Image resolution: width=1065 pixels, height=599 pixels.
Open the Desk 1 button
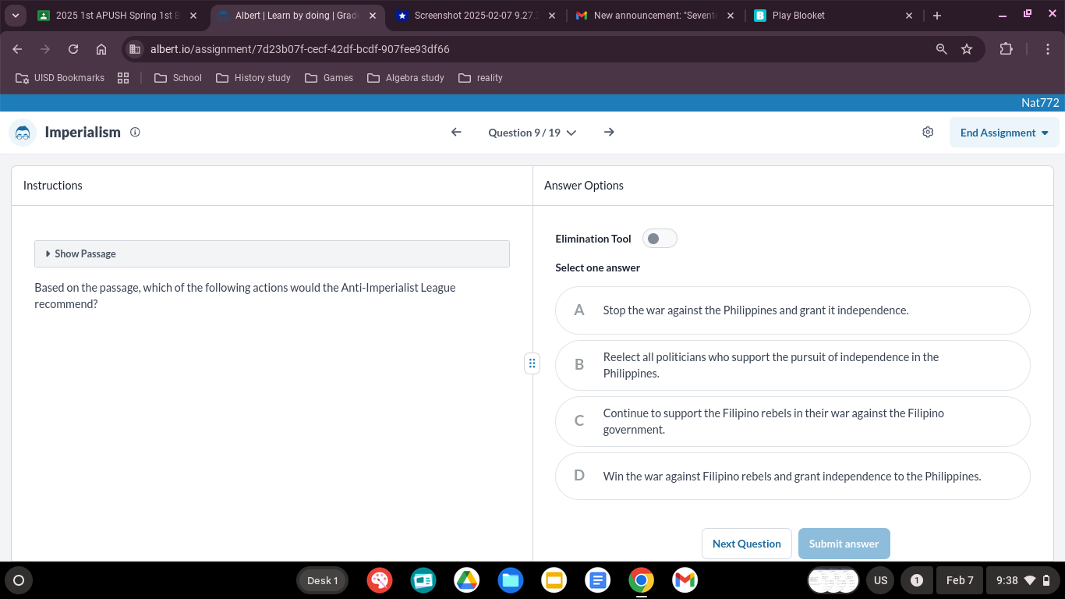pyautogui.click(x=322, y=580)
